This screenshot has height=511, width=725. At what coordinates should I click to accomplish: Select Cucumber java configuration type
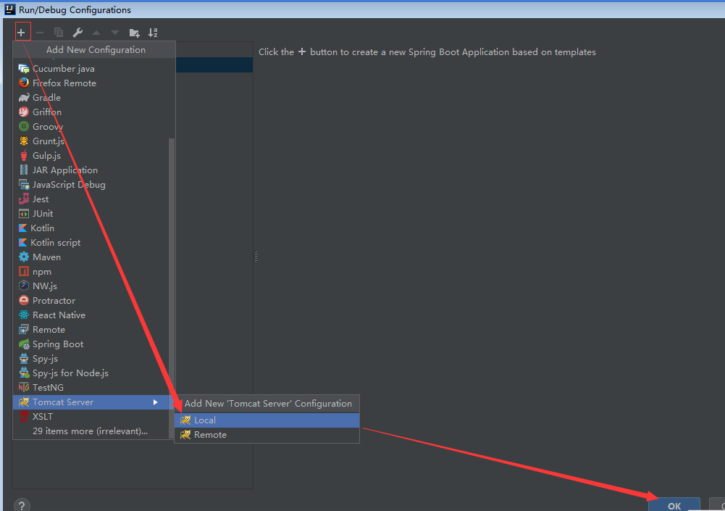(x=91, y=69)
